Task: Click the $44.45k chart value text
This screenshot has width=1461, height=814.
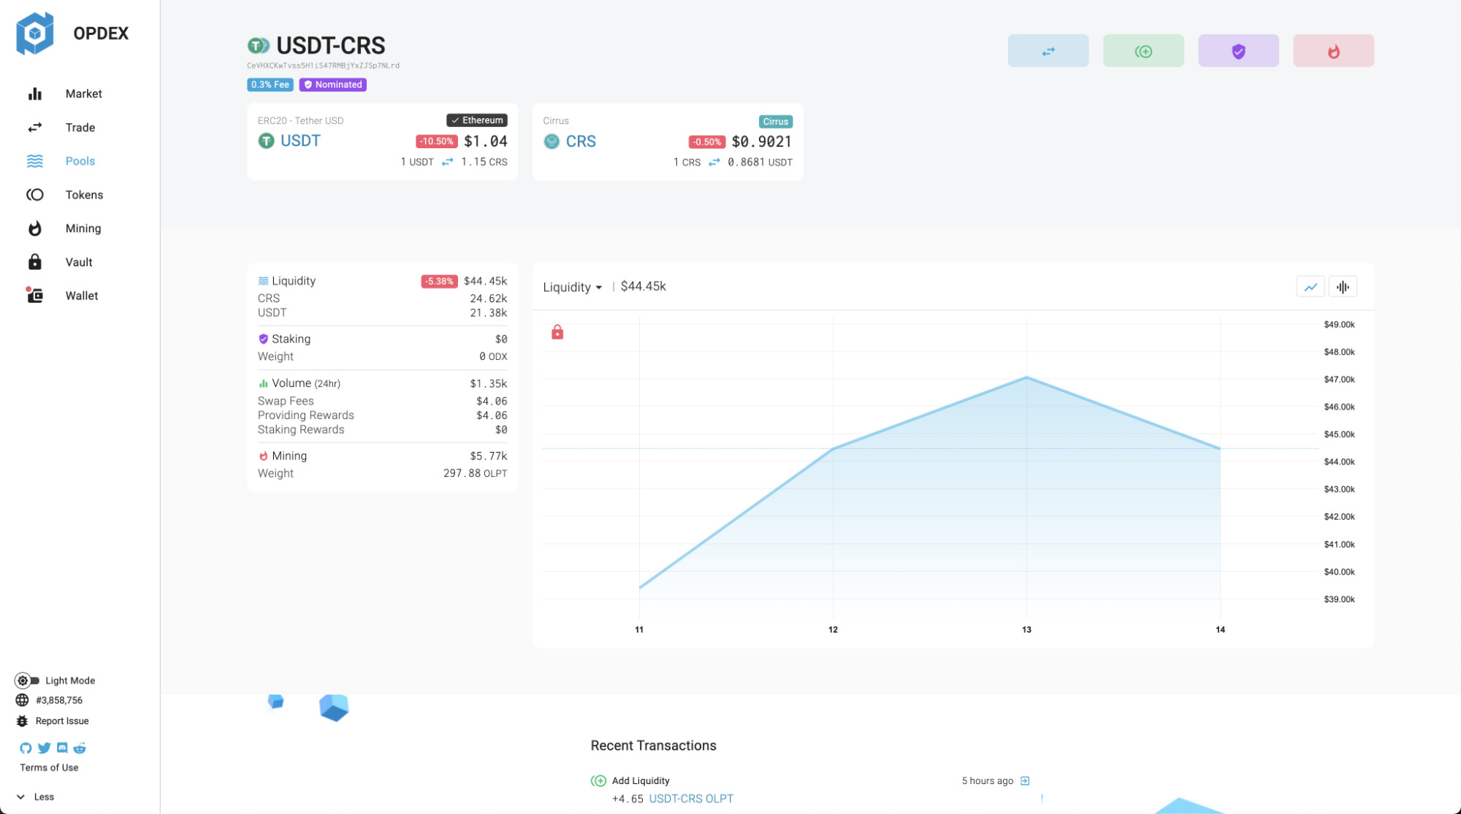Action: click(x=643, y=286)
